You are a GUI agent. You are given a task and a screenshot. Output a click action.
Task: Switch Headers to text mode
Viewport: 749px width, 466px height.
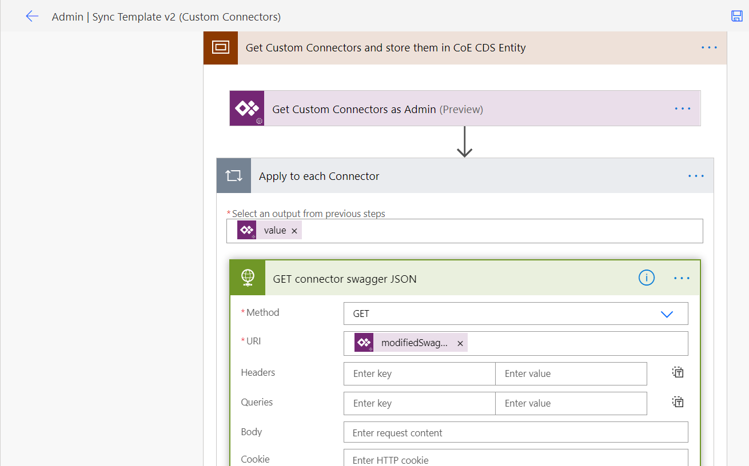pyautogui.click(x=678, y=372)
